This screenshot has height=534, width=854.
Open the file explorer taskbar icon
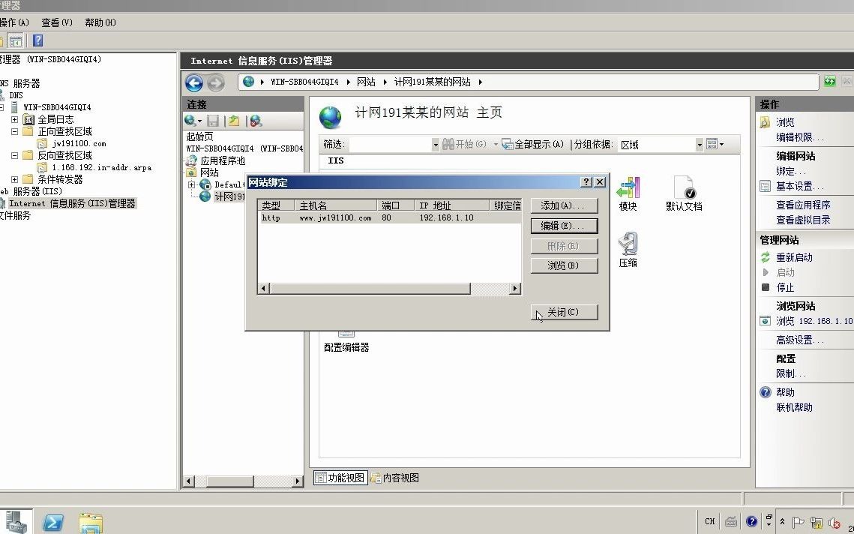[91, 523]
